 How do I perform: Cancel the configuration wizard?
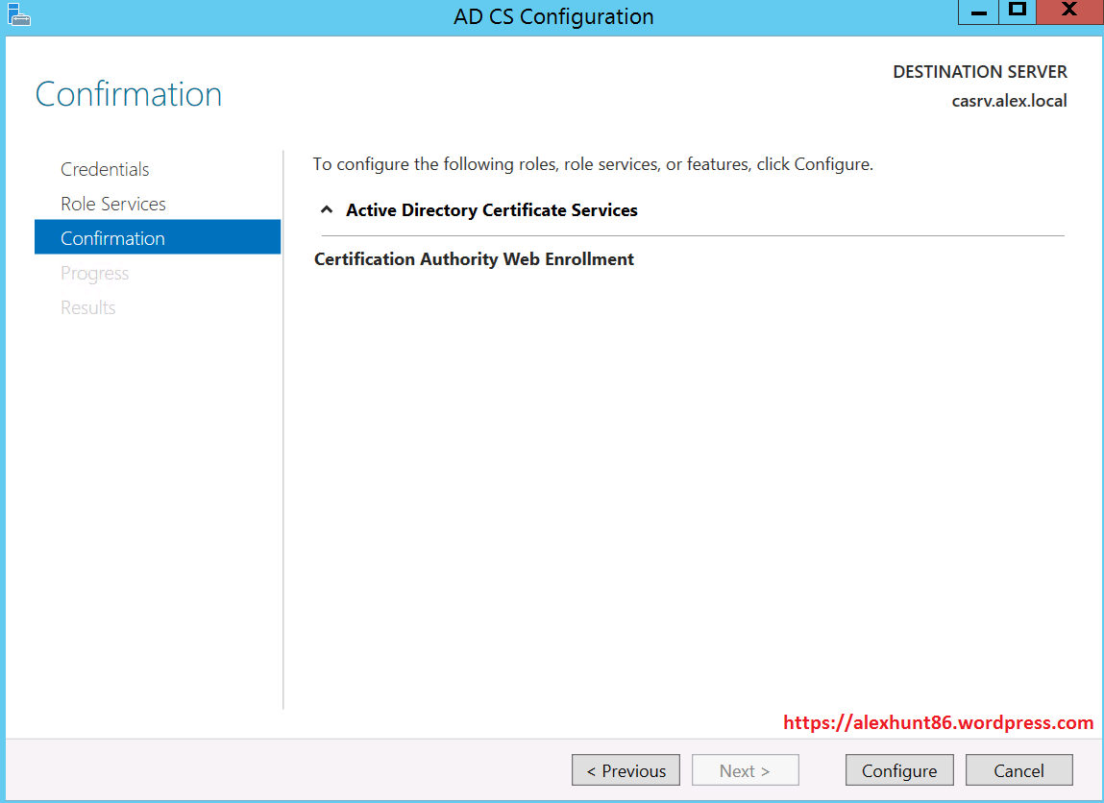coord(1018,770)
